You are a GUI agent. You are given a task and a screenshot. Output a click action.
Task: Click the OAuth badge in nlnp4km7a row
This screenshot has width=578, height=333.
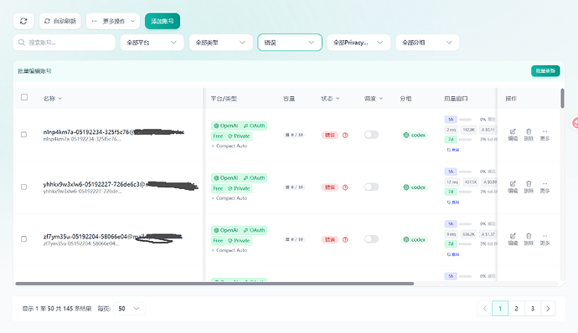[254, 126]
